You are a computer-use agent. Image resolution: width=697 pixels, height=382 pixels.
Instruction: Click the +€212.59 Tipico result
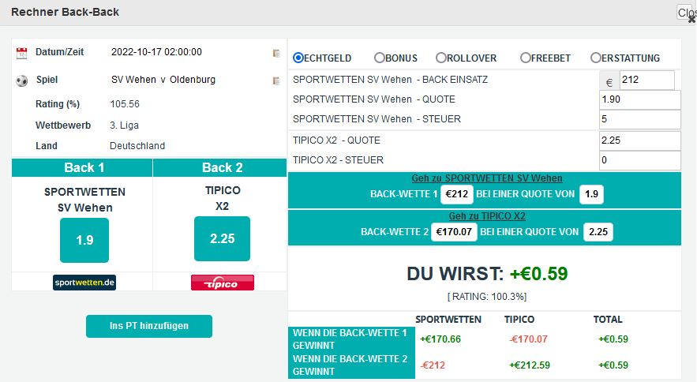pyautogui.click(x=530, y=365)
